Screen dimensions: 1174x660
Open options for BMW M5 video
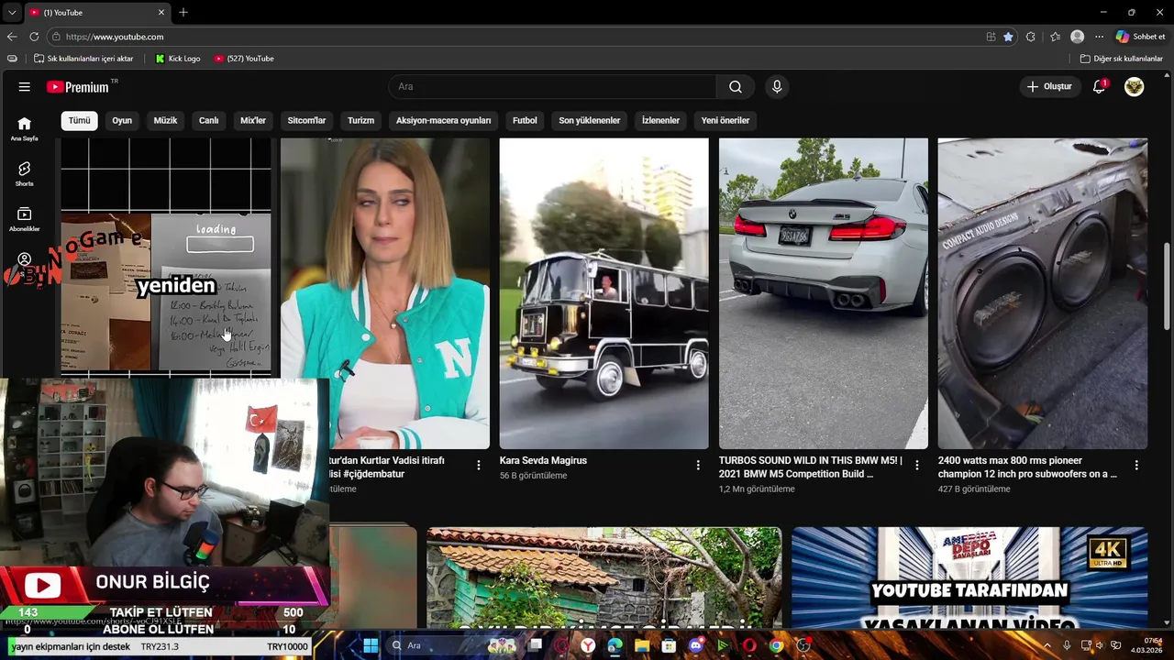[x=916, y=466]
